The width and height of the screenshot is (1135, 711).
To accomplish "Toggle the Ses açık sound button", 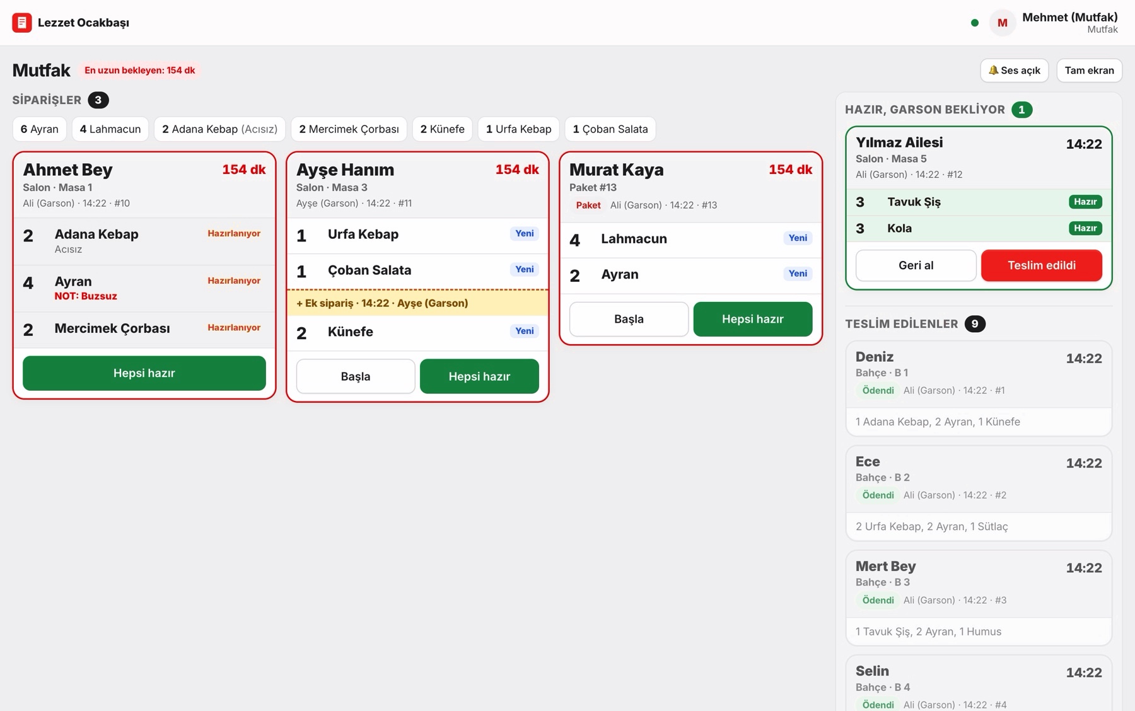I will click(x=1014, y=71).
